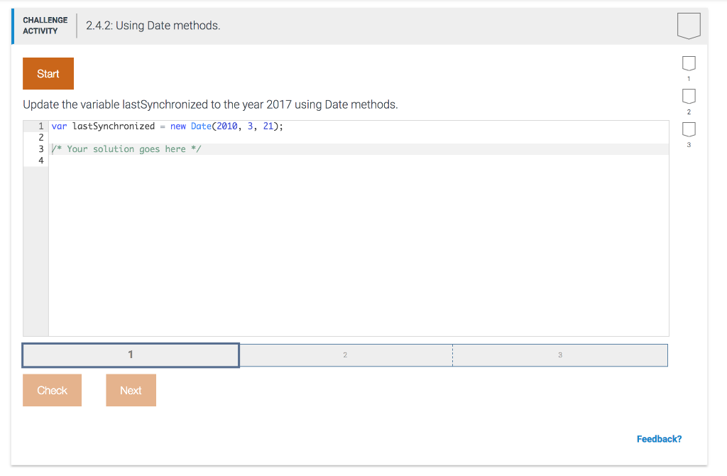
Task: Click the blue CHALLENGE ACTIVITY badge
Action: [x=44, y=26]
